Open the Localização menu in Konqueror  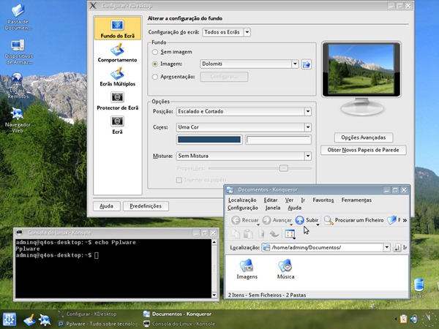click(x=242, y=200)
